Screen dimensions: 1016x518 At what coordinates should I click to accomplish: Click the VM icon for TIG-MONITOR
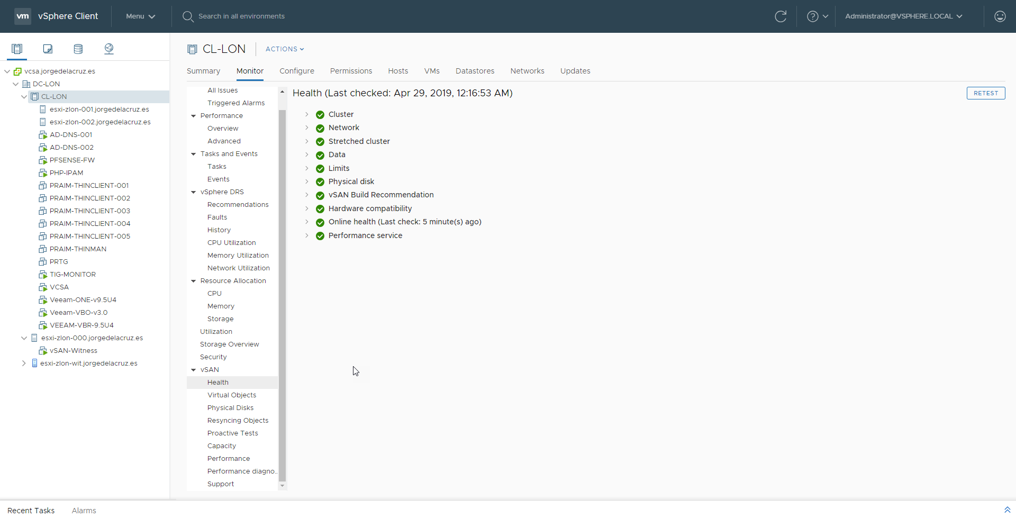43,275
